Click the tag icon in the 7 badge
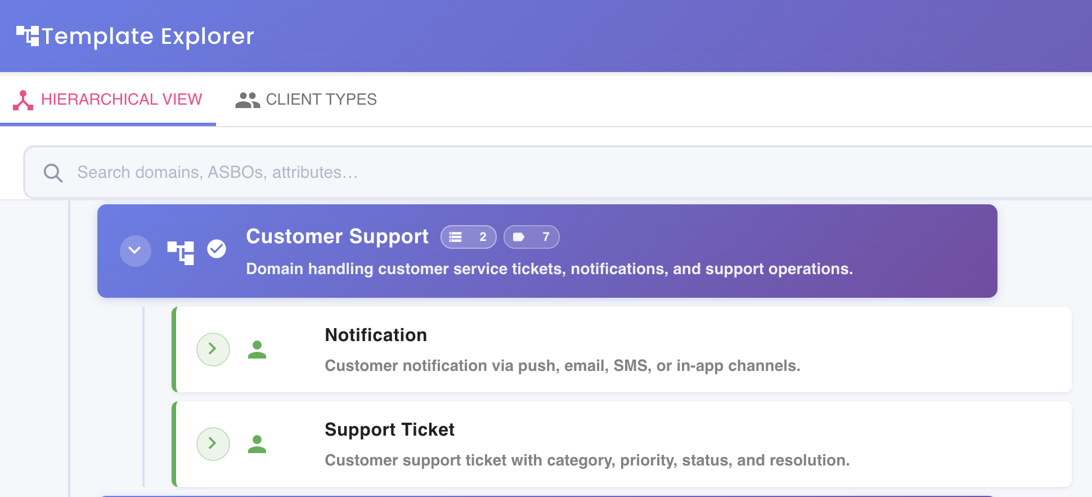Viewport: 1092px width, 497px height. (519, 237)
